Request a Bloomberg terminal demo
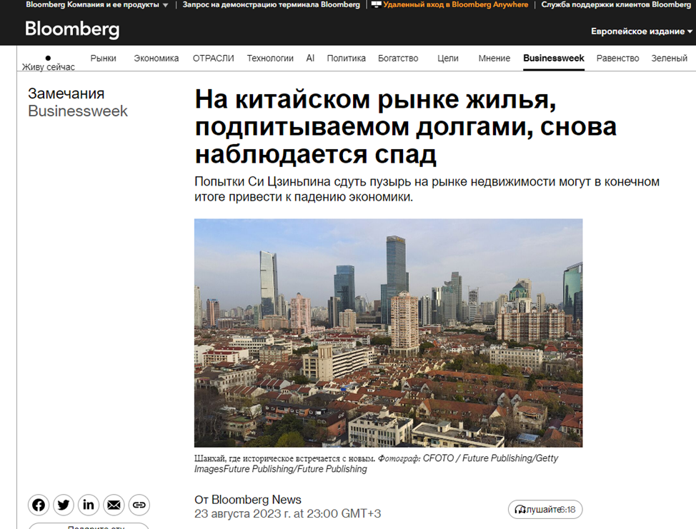696x529 pixels. [x=272, y=4]
